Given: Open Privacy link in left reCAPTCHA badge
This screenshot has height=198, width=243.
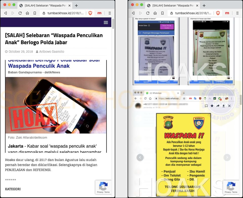Looking at the screenshot, I should (100, 192).
